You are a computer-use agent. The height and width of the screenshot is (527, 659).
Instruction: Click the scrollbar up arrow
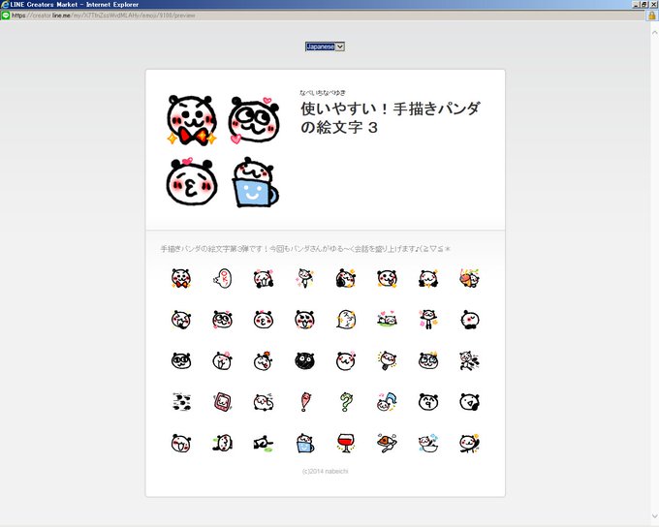pyautogui.click(x=654, y=32)
